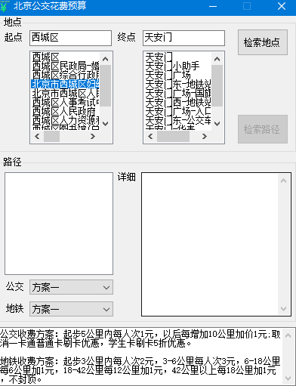
Task: Click start list scroll-right arrow
Action: [x=93, y=136]
